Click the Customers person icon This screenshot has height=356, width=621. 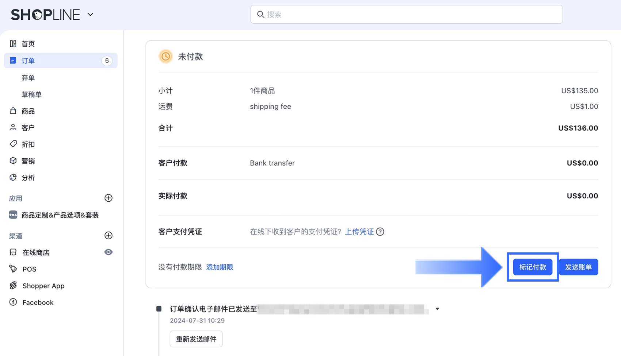point(13,127)
